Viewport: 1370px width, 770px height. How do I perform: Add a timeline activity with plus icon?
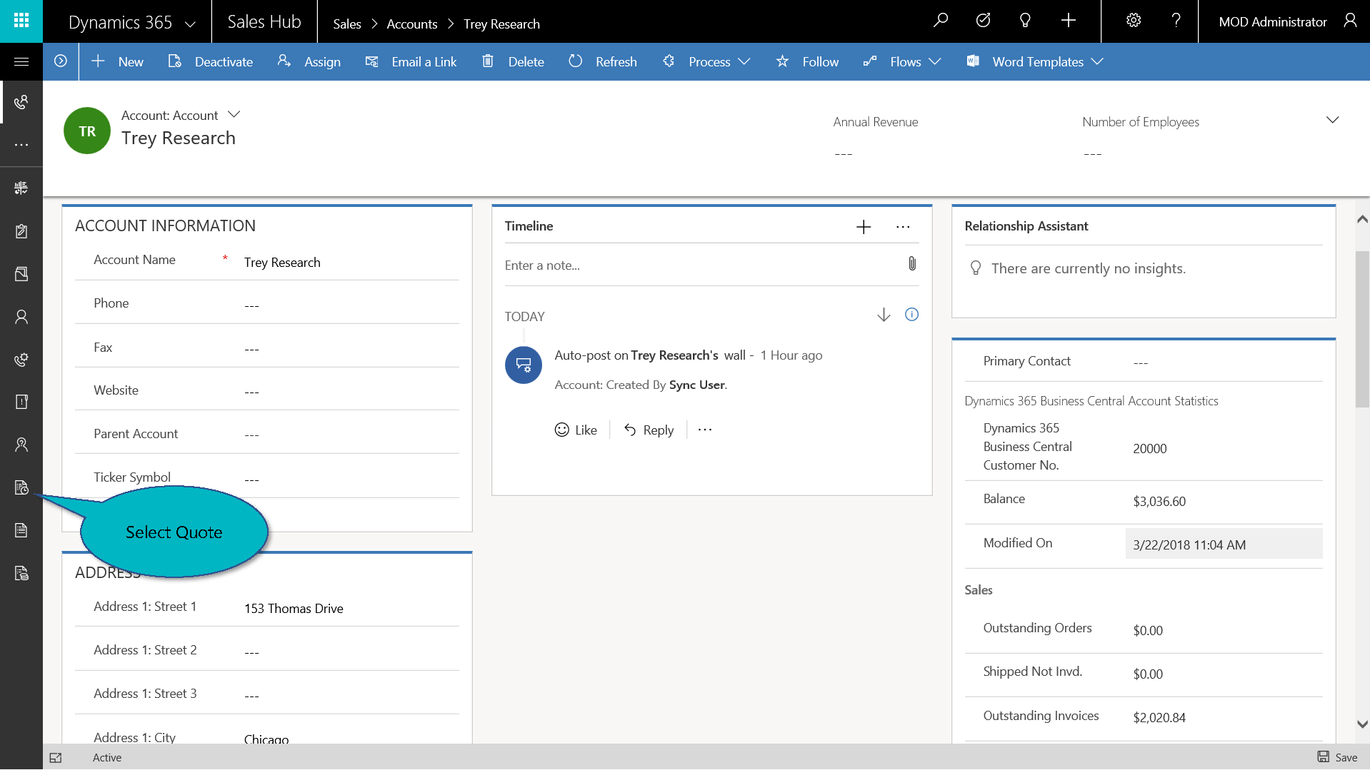(863, 227)
